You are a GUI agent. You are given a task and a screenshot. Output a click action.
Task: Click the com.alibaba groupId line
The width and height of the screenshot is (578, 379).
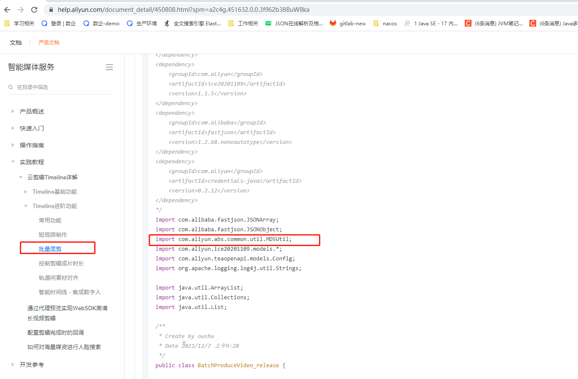point(217,123)
